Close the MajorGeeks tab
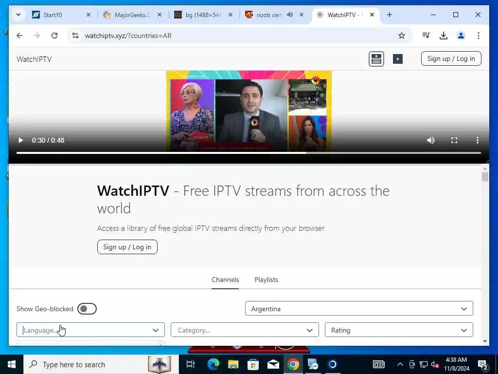Viewport: 498px width, 374px height. 160,15
